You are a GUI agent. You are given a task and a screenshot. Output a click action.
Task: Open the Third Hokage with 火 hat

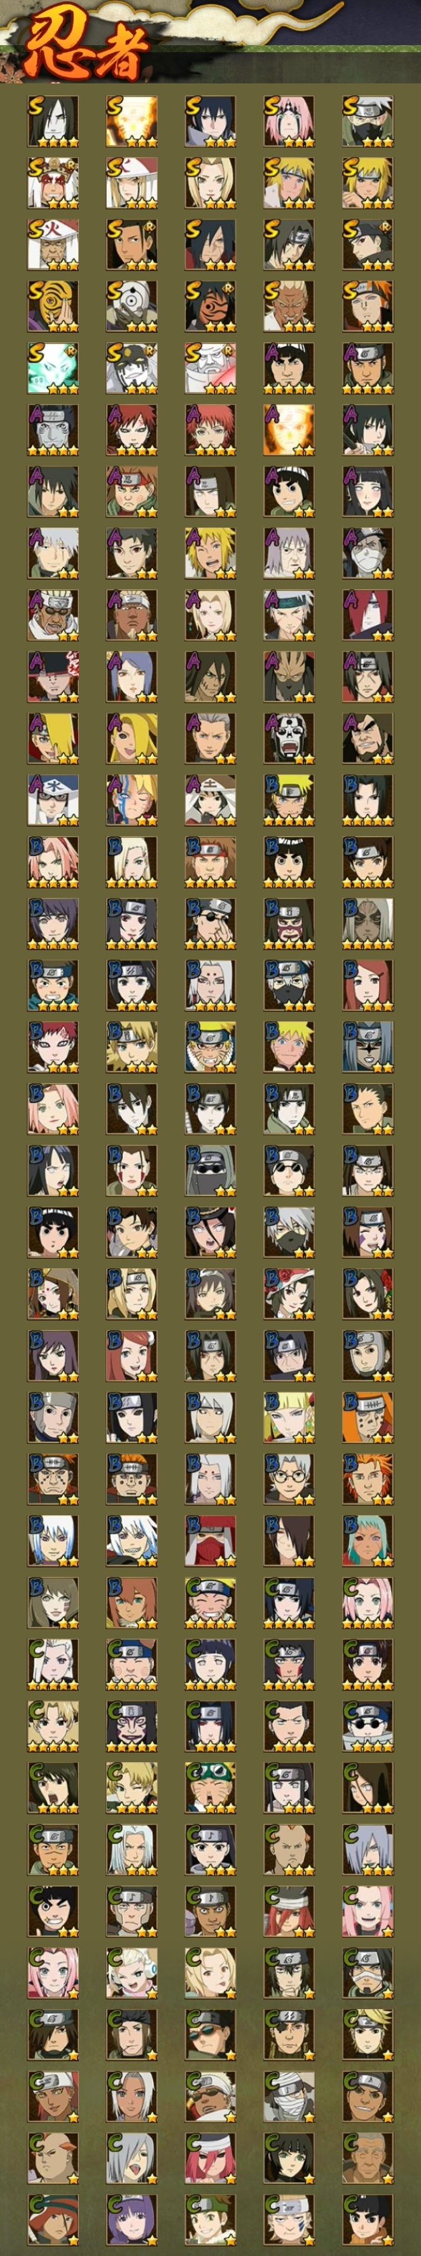pos(53,245)
